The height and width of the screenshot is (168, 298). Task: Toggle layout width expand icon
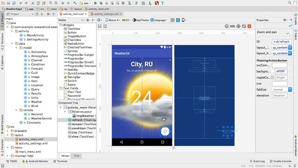[100, 26]
